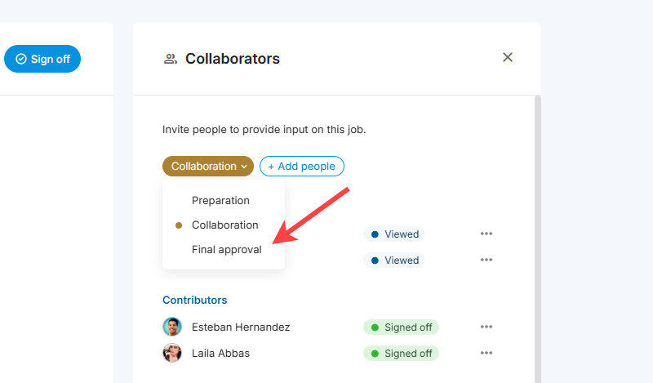653x383 pixels.
Task: Click the panel's vertical scrollbar
Action: point(536,237)
